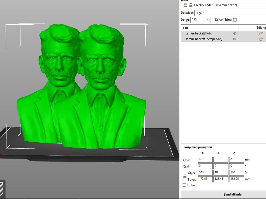Image resolution: width=266 pixels, height=199 pixels.
Task: Open the Destekler supports dropdown
Action: [x=230, y=13]
